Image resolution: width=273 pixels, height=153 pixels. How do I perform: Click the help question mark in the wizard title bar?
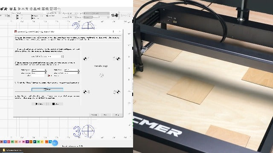(x=113, y=31)
